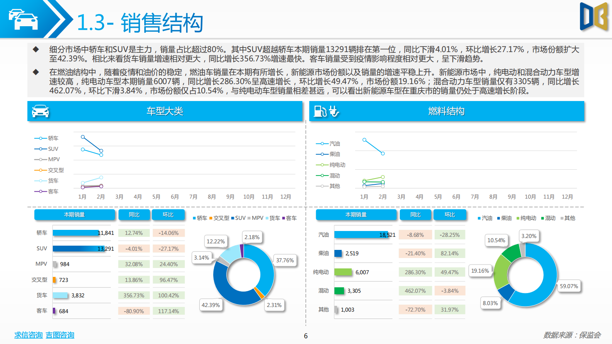This screenshot has width=612, height=344.
Task: Click the SUV line legend marker
Action: click(40, 149)
